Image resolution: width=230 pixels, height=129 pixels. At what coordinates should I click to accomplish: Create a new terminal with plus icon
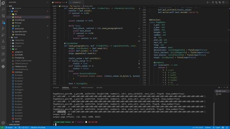click(x=219, y=87)
